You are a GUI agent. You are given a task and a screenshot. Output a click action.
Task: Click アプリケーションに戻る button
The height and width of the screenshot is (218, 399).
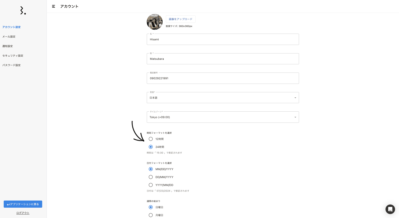[x=23, y=204]
